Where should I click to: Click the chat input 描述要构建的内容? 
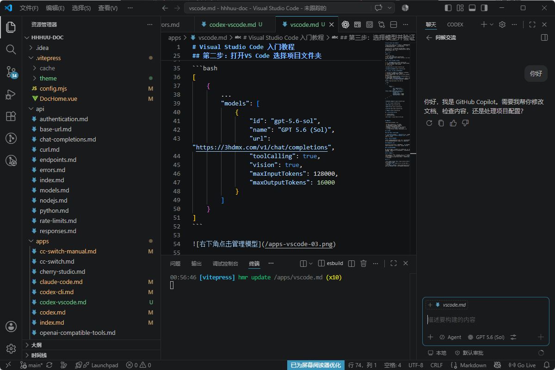485,320
